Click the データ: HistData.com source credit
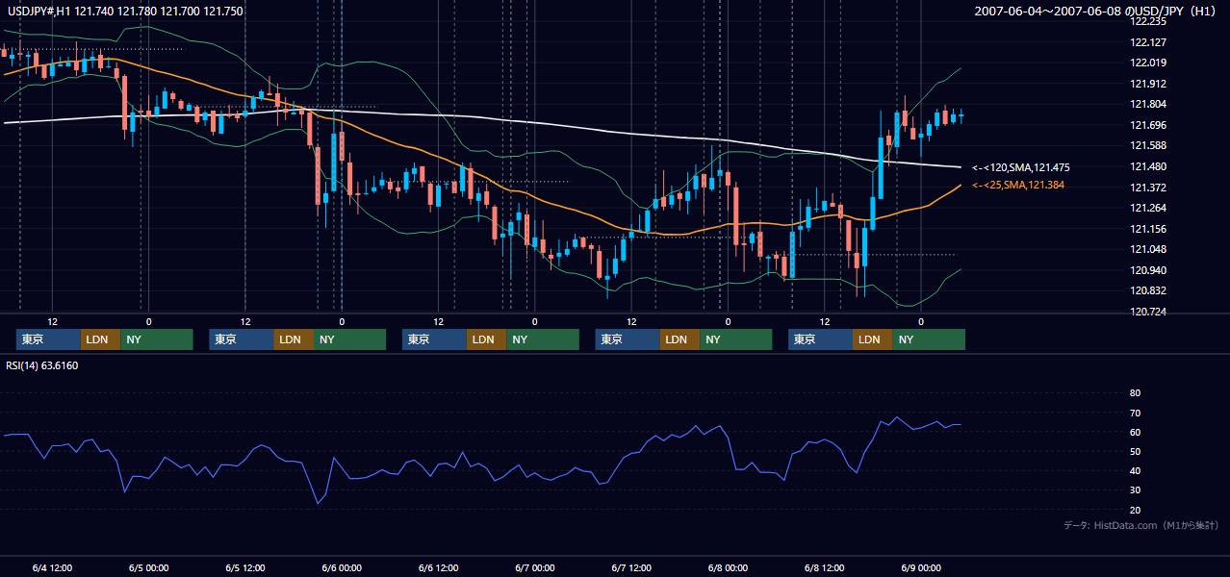The image size is (1230, 577). [1141, 525]
